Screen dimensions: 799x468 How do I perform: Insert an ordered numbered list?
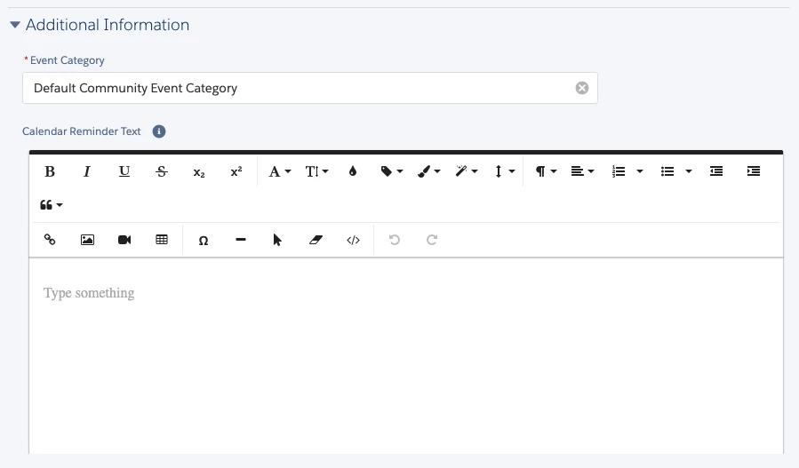(x=619, y=171)
